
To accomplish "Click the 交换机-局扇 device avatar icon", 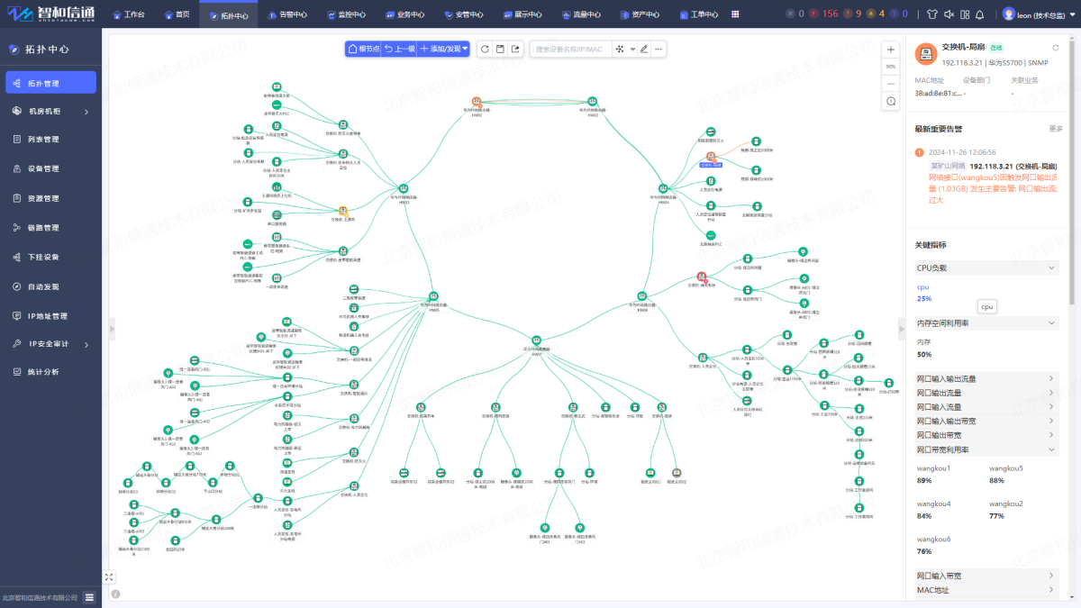I will (926, 54).
